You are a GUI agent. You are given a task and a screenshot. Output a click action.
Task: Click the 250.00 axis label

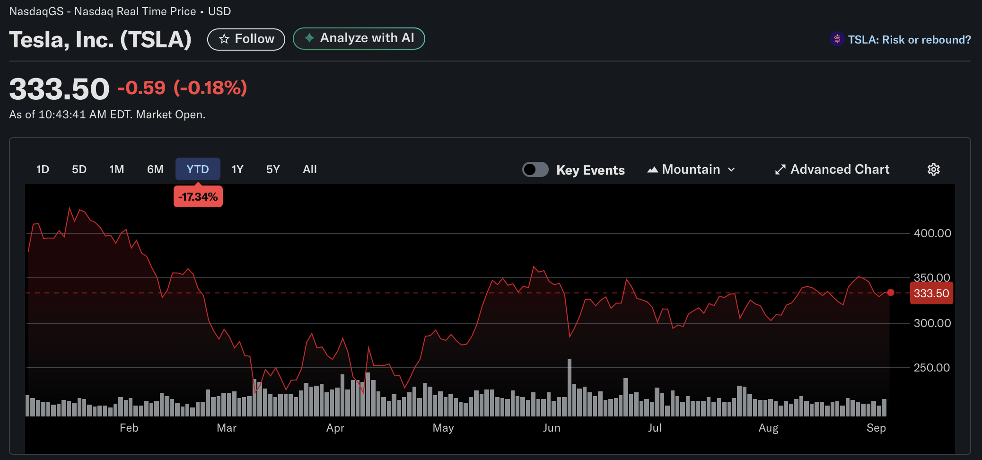[x=931, y=368]
